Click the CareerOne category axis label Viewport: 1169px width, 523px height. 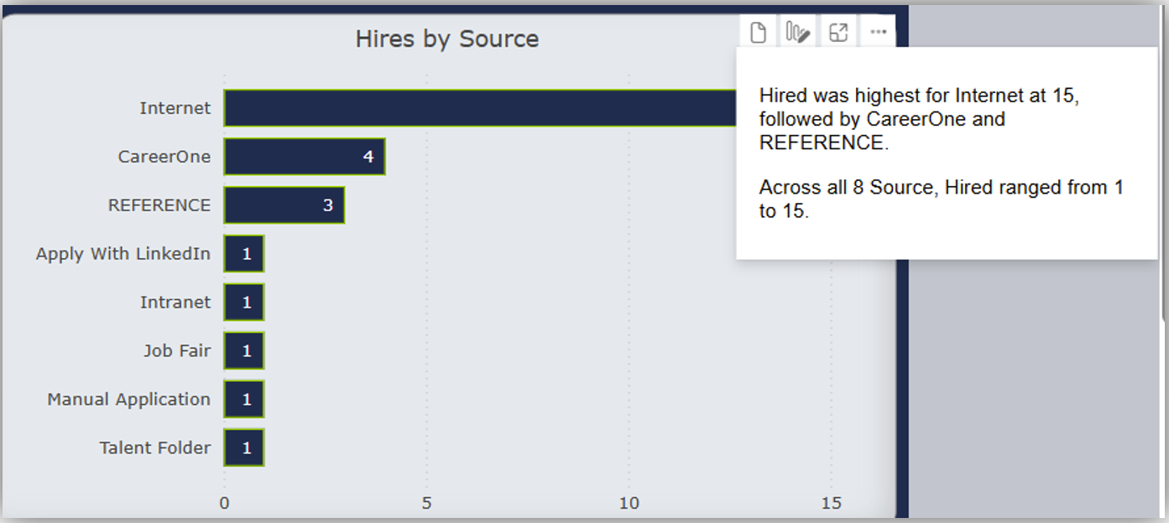click(164, 157)
